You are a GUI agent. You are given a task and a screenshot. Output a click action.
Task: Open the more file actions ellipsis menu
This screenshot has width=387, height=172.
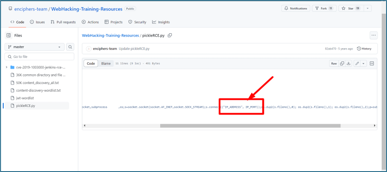(373, 36)
